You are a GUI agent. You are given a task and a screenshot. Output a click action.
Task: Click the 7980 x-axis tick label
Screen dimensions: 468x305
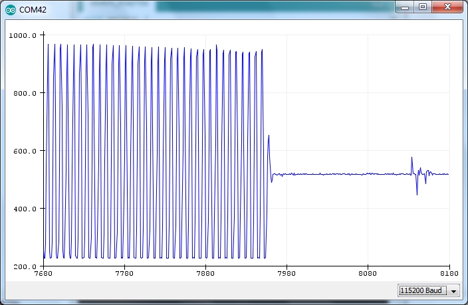(x=287, y=273)
